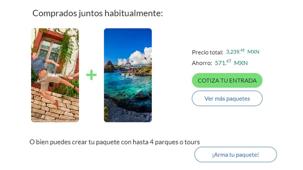Click the Xenses logo watermark on photo
The image size is (303, 170).
(55, 75)
